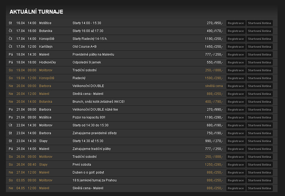The height and width of the screenshot is (196, 285).
Task: Select the 'Hodkovičky' course name
Action: point(48,62)
